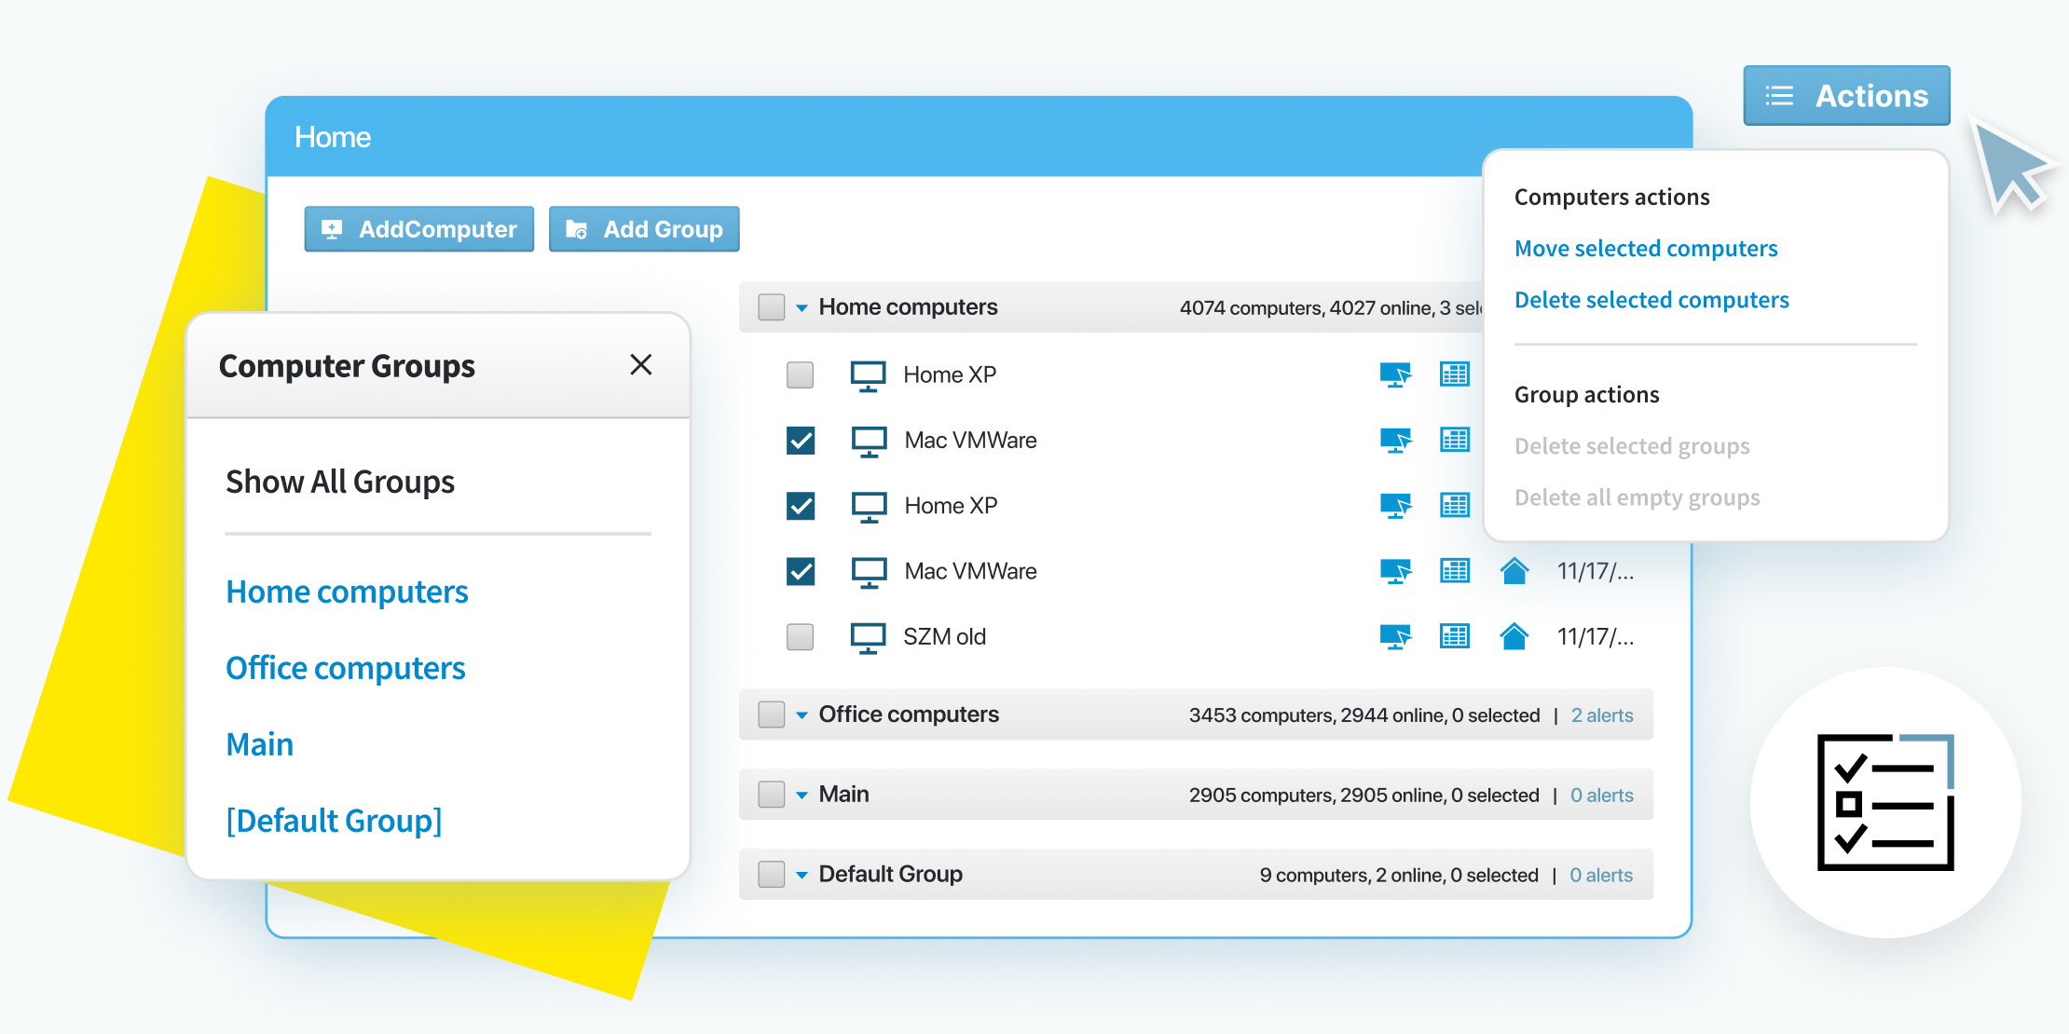View the 2 alerts for Office computers
Viewport: 2069px width, 1034px height.
tap(1601, 714)
